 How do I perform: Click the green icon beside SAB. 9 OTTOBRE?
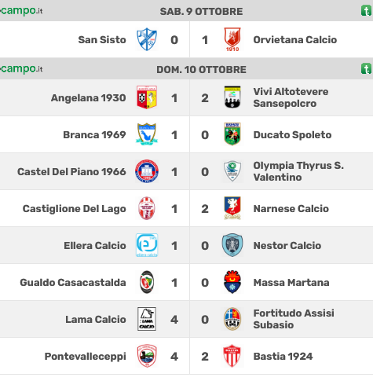367,11
